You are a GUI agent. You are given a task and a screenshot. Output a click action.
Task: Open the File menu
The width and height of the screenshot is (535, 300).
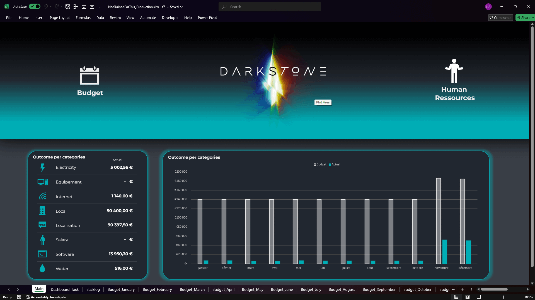[9, 18]
